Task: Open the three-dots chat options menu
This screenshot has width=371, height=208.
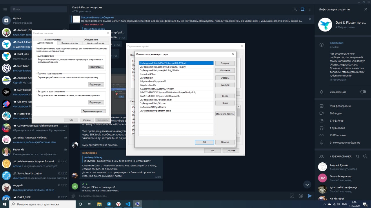Action: [310, 9]
